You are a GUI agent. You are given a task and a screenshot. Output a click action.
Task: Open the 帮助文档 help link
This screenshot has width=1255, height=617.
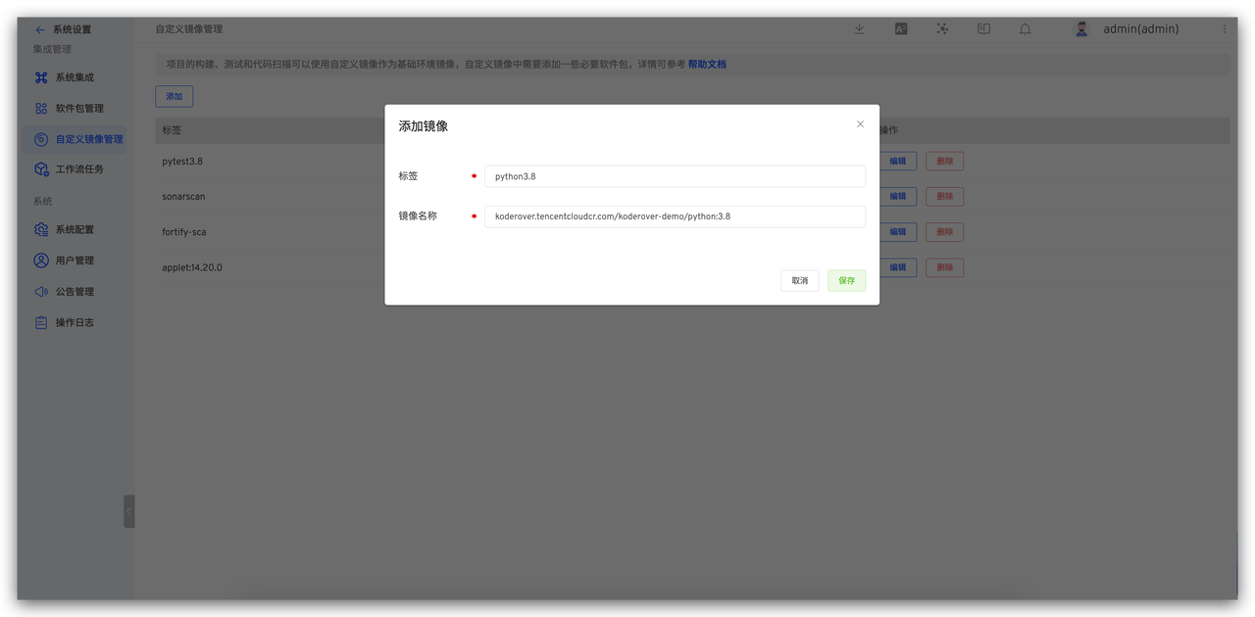(x=708, y=64)
